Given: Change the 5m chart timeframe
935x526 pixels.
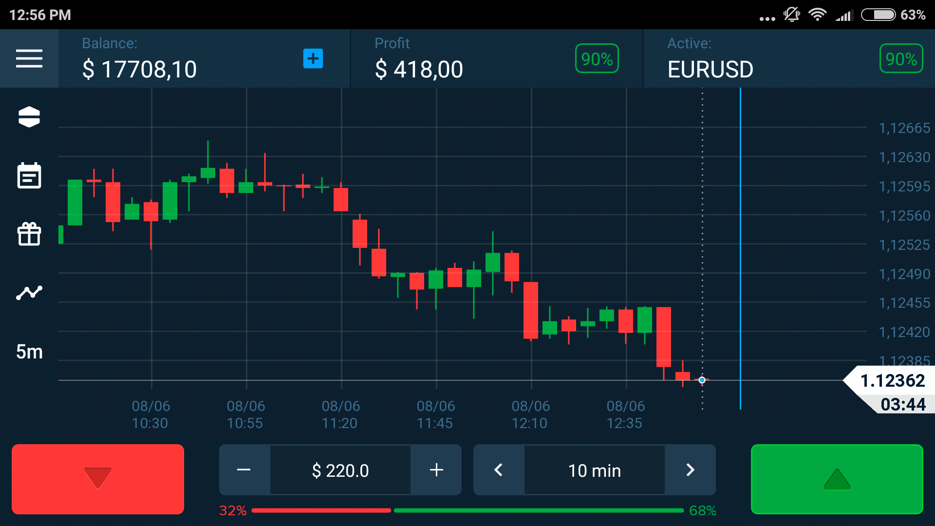Looking at the screenshot, I should pos(29,352).
